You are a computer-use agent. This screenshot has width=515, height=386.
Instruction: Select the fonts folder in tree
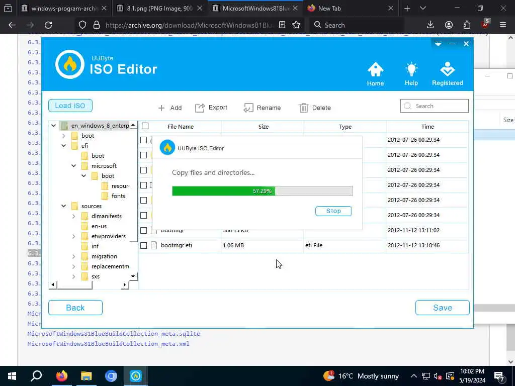point(118,196)
